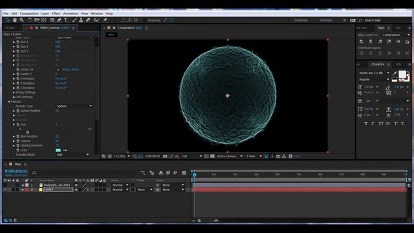Click Faux Italic button in Character panel
414x233 pixels.
373,124
